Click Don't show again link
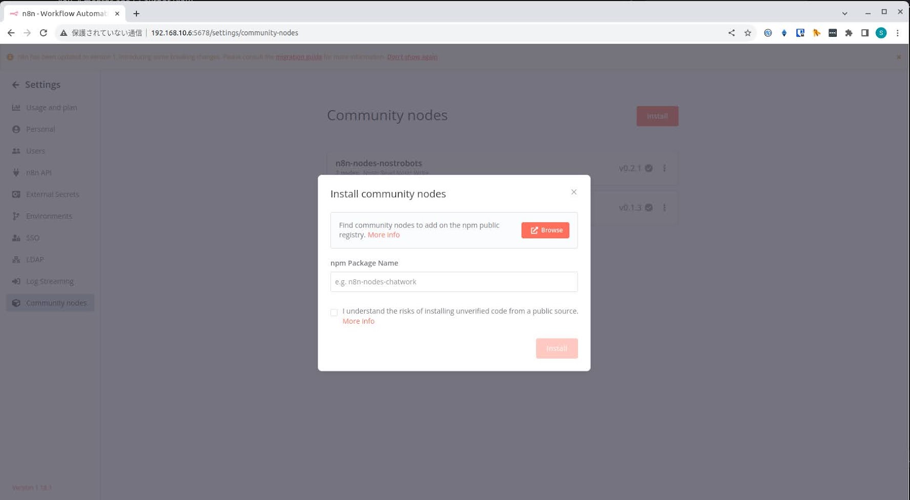This screenshot has width=910, height=500. 412,57
